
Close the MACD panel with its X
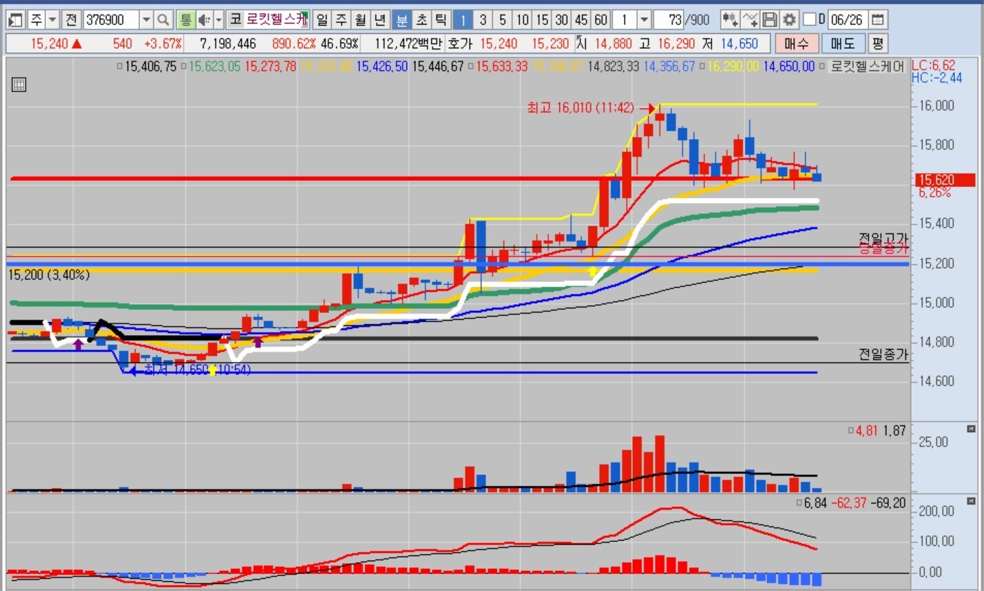pyautogui.click(x=971, y=501)
